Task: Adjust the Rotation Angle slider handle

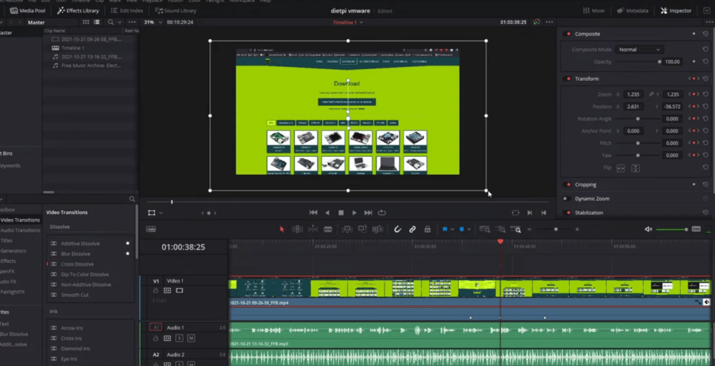Action: pyautogui.click(x=638, y=119)
